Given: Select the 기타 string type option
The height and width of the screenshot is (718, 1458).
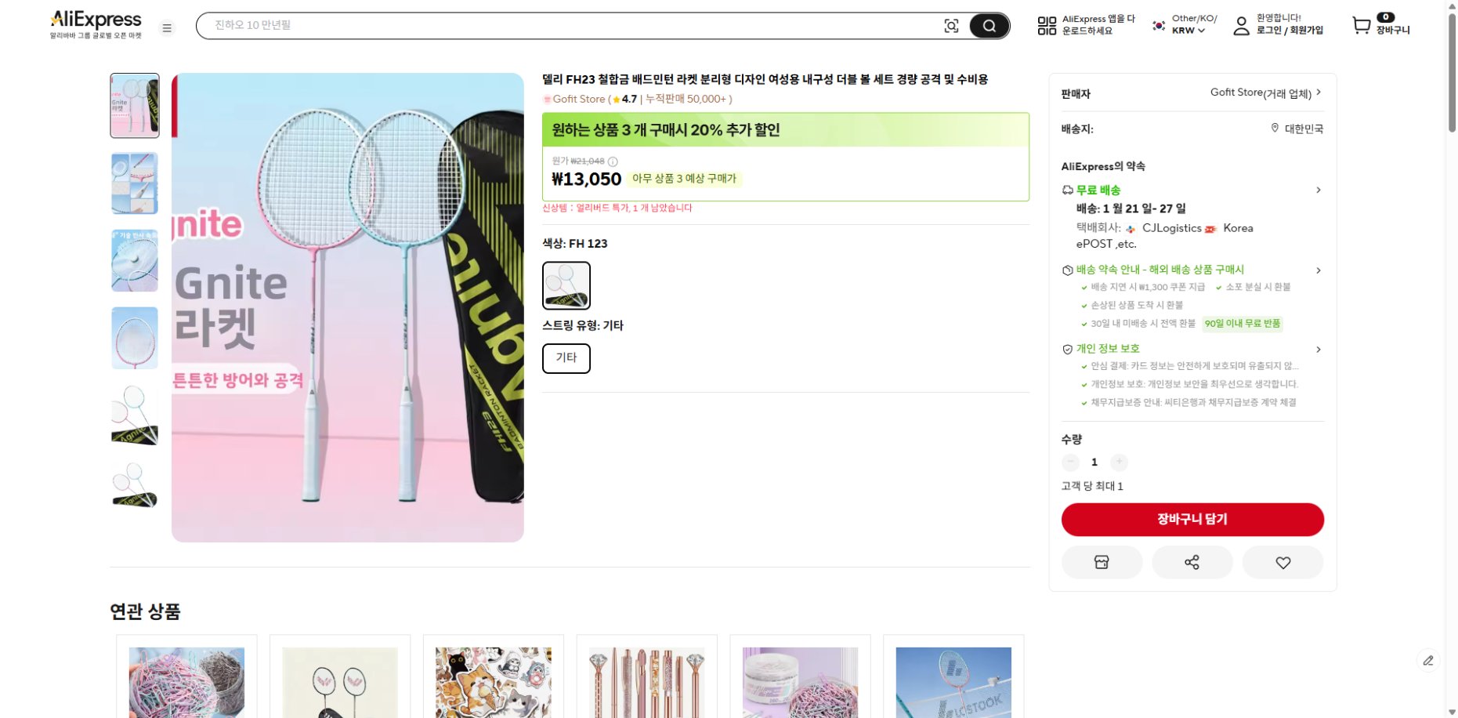Looking at the screenshot, I should click(x=566, y=358).
